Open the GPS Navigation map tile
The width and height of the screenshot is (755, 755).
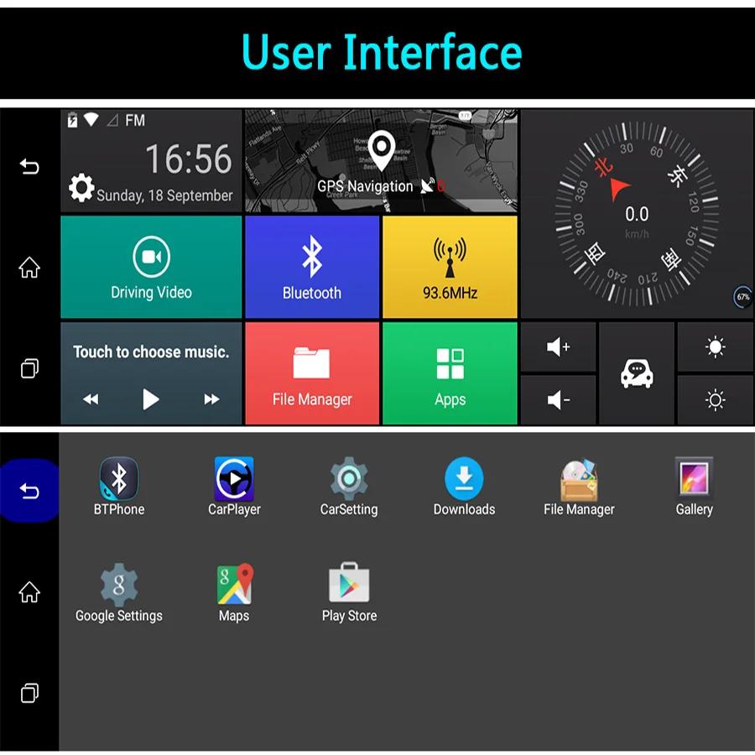click(382, 160)
